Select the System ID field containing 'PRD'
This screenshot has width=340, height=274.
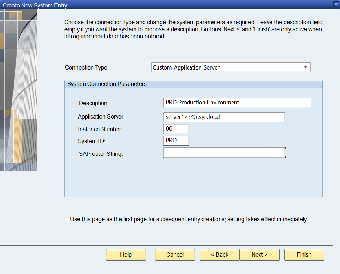point(176,141)
